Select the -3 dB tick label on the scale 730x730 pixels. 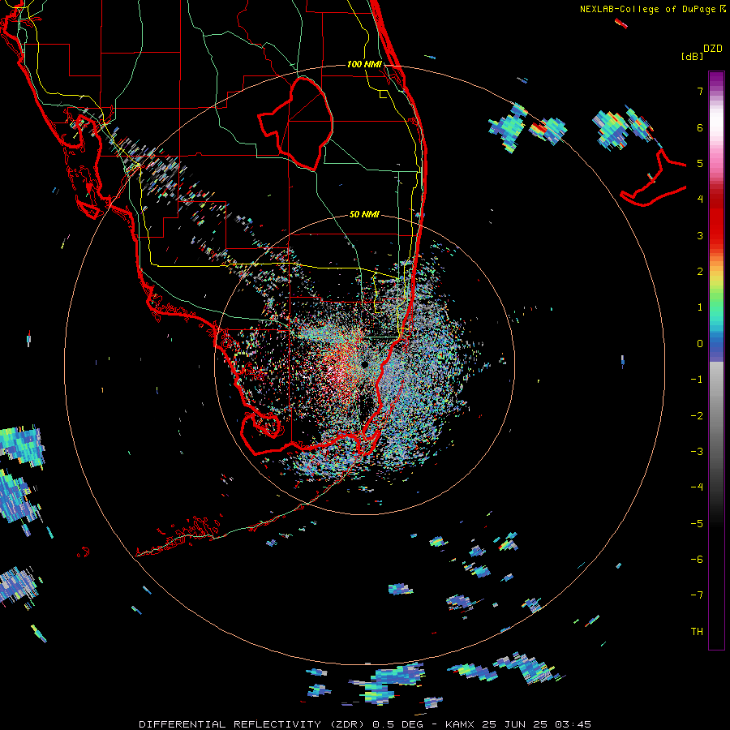697,452
